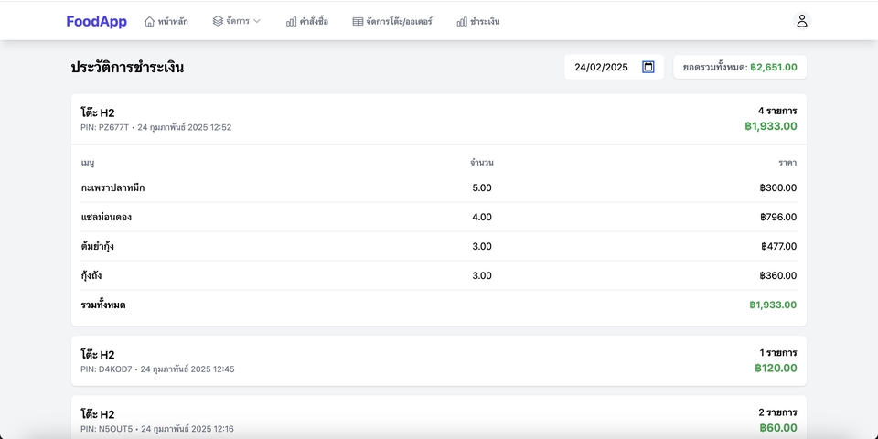Click the ฿120.00 amount
This screenshot has height=439, width=878.
click(776, 368)
